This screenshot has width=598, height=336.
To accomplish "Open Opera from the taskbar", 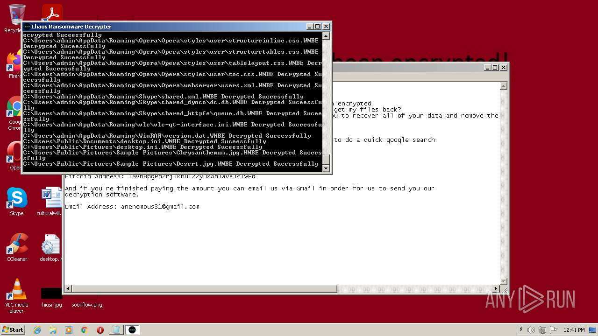I will click(x=100, y=330).
